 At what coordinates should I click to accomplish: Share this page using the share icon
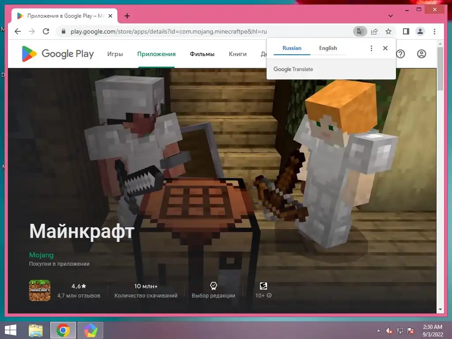[374, 31]
